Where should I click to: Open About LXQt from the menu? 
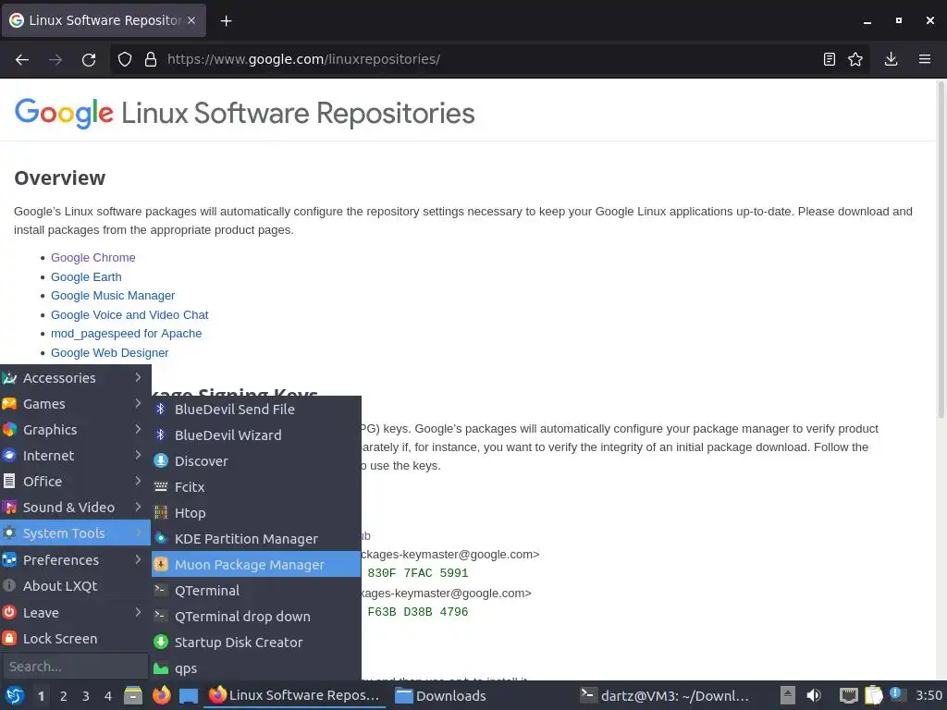[x=76, y=586]
